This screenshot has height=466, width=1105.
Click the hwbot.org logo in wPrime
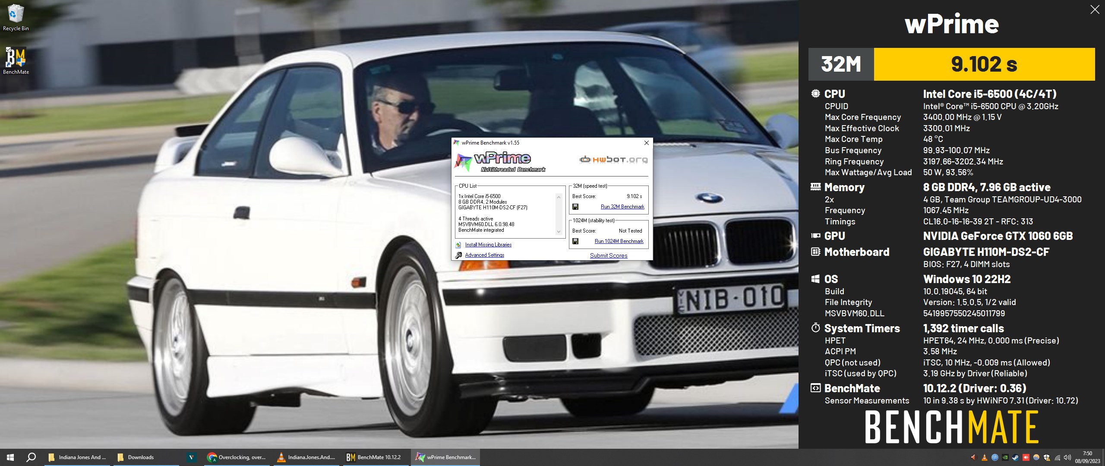(613, 159)
